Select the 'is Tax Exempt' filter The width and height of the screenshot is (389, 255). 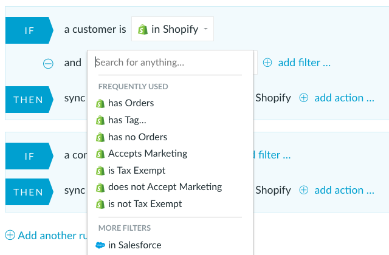[137, 171]
